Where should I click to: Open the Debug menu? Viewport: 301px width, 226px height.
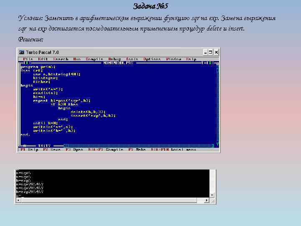(115, 59)
